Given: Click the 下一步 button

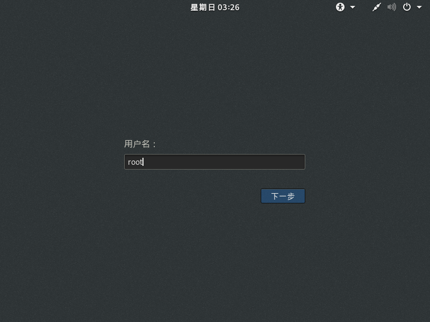Looking at the screenshot, I should point(283,196).
